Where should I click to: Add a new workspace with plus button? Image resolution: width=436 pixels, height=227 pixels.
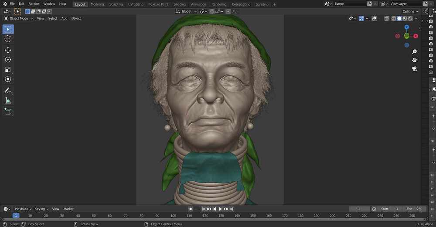tap(274, 4)
